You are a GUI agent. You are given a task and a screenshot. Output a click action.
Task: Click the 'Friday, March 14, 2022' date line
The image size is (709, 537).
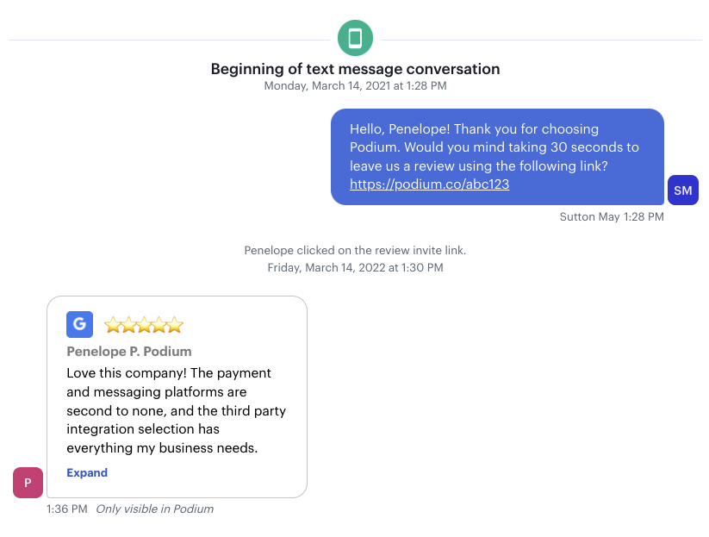(x=355, y=267)
